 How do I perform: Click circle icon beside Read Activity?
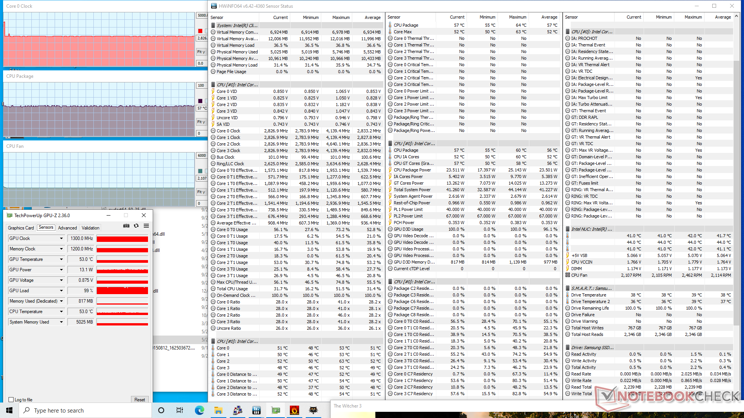click(x=568, y=354)
